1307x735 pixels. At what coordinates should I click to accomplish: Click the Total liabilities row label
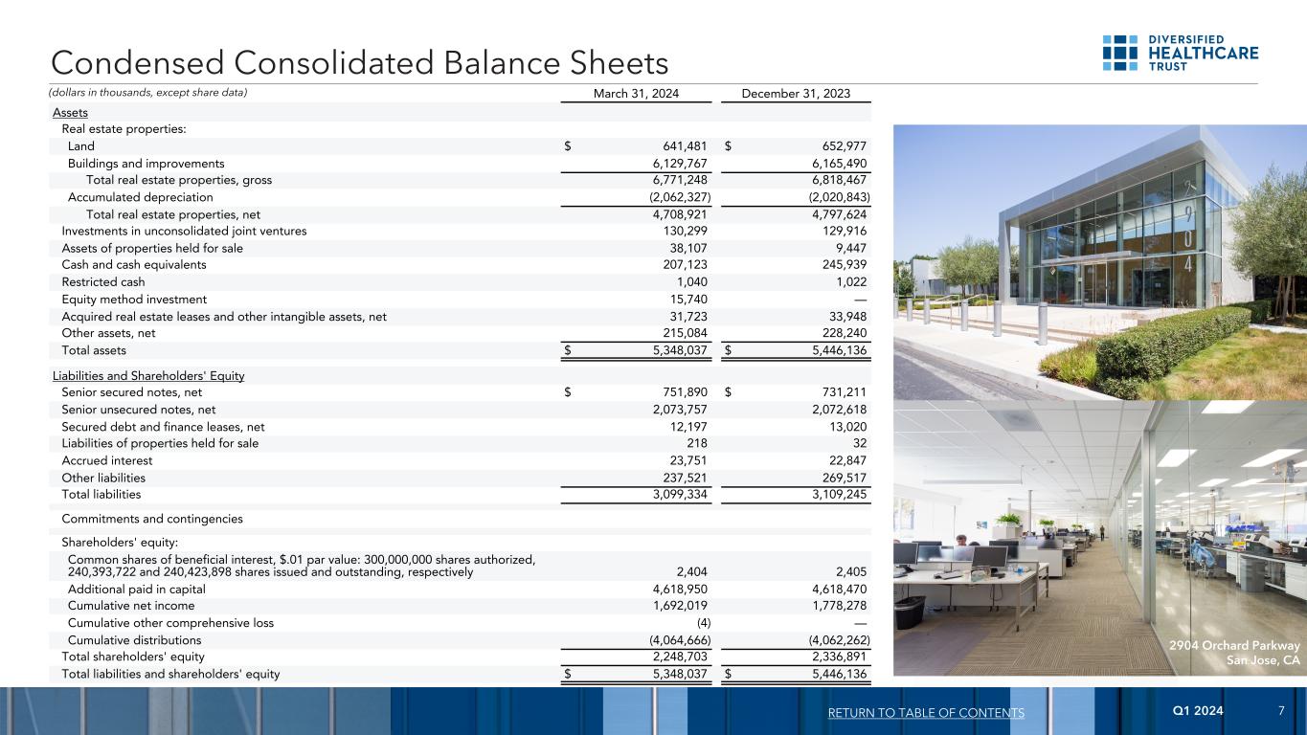click(x=101, y=495)
